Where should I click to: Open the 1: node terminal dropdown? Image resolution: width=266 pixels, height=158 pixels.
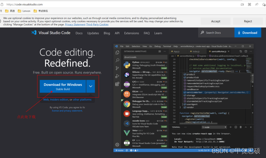pos(214,127)
